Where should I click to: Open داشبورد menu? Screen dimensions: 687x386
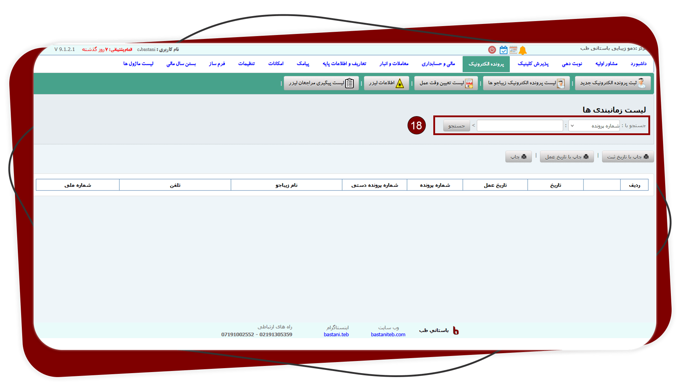[638, 64]
